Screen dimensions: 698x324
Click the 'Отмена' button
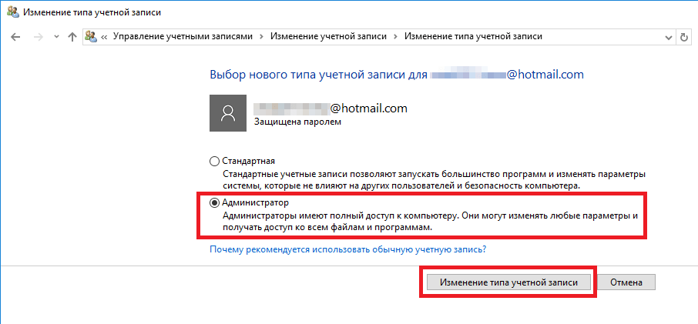coord(626,282)
